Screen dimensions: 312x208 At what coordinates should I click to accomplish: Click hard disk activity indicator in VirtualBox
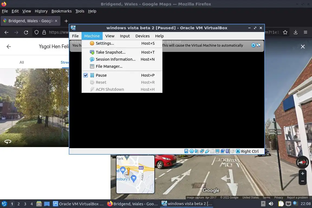tap(186, 151)
